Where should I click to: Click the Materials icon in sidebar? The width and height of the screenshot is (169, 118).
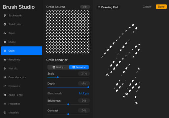click(x=5, y=112)
